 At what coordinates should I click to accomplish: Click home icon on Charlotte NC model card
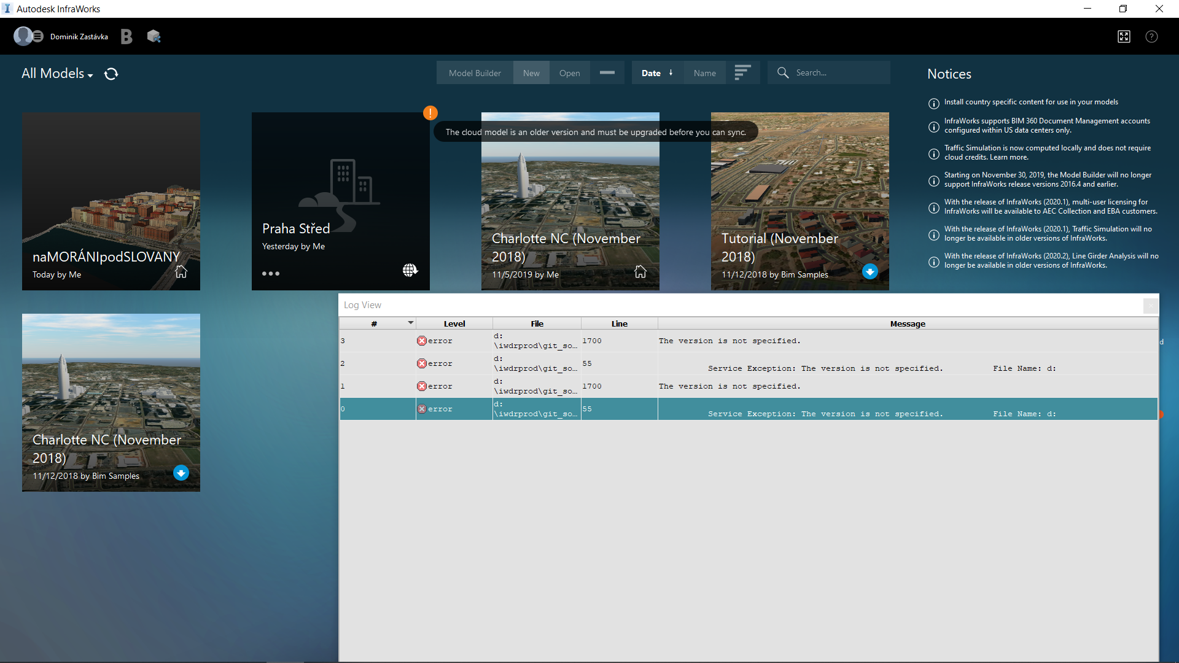click(x=640, y=272)
